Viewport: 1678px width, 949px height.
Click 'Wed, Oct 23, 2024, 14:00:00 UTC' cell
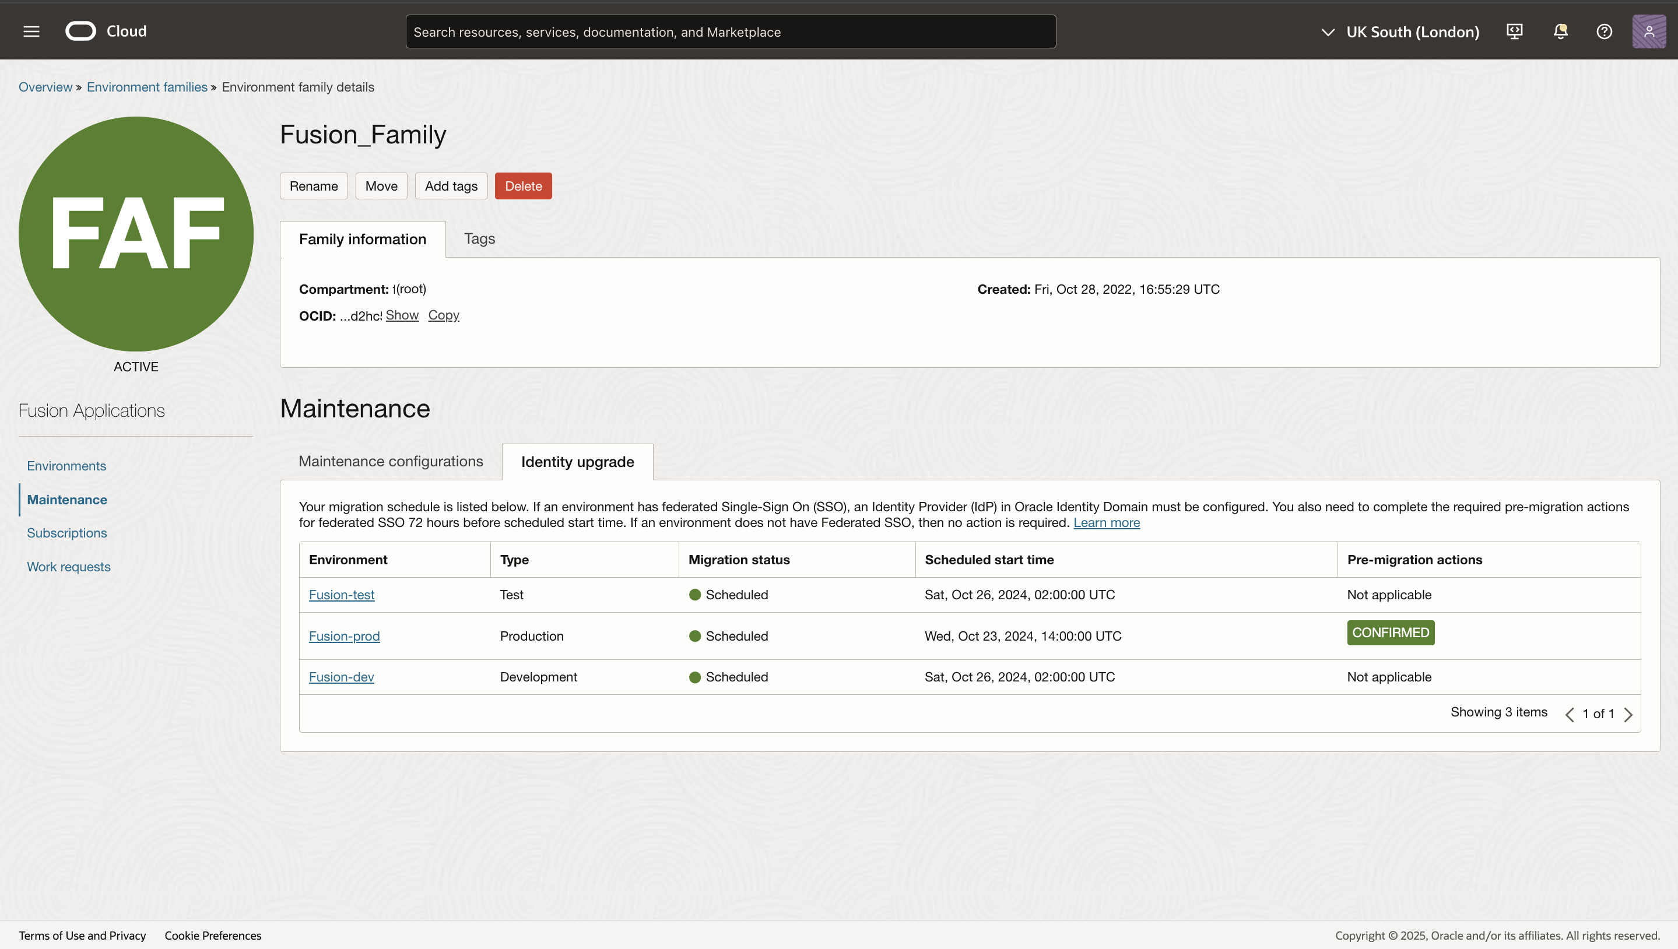[x=1023, y=636]
